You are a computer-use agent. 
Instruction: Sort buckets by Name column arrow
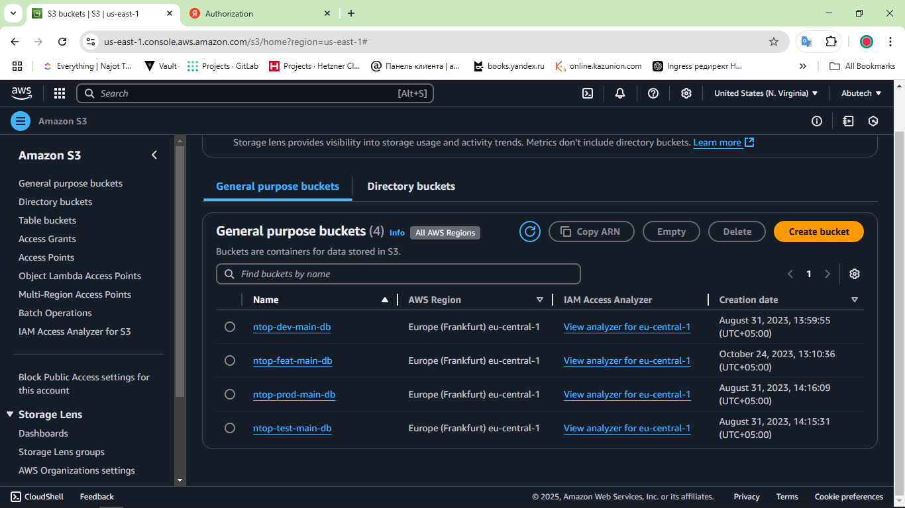point(385,300)
